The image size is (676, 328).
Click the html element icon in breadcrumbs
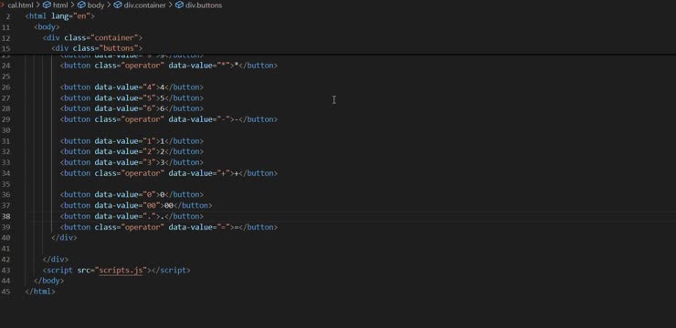click(47, 5)
